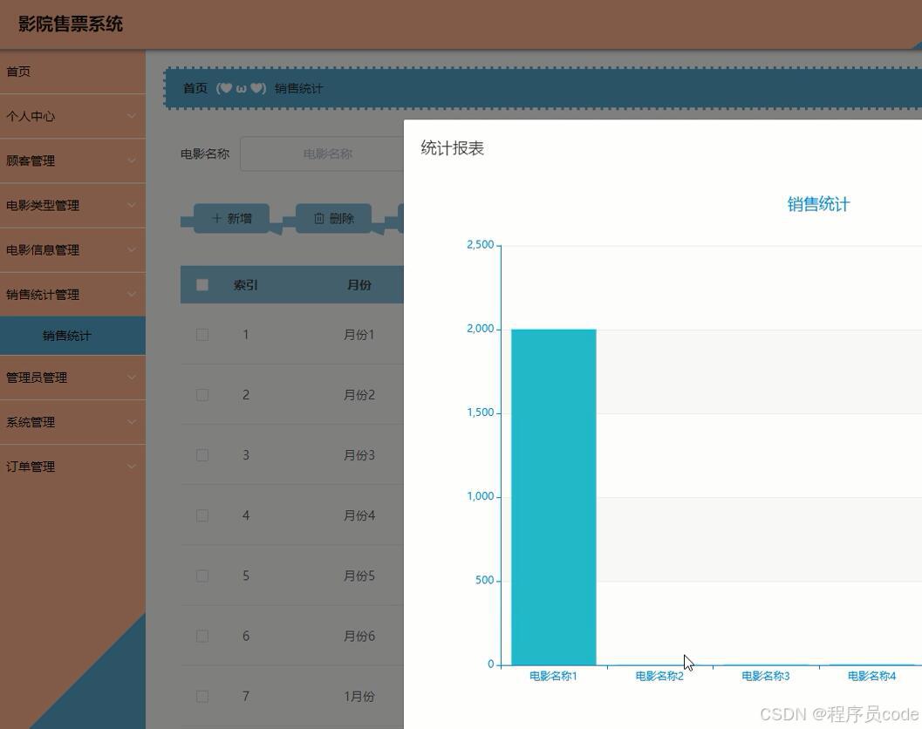Image resolution: width=922 pixels, height=729 pixels.
Task: Click the 电影名称4 axis label
Action: (x=871, y=676)
